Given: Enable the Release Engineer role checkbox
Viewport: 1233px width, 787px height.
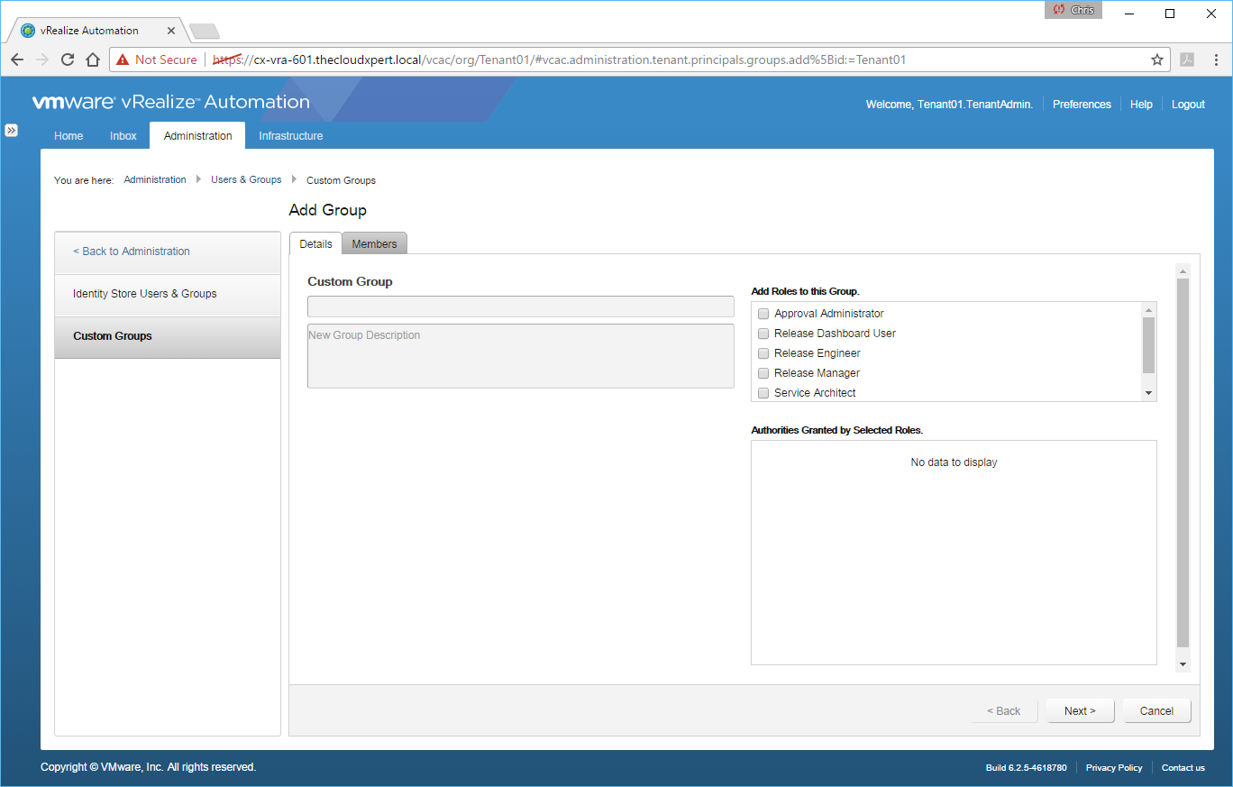Looking at the screenshot, I should click(x=763, y=353).
